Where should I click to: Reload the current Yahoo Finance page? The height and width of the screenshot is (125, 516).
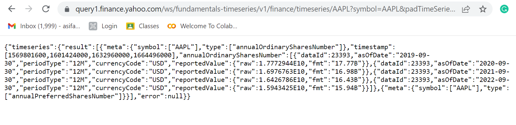point(46,9)
